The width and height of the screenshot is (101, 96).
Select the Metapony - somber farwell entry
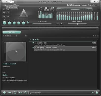click(x=65, y=49)
